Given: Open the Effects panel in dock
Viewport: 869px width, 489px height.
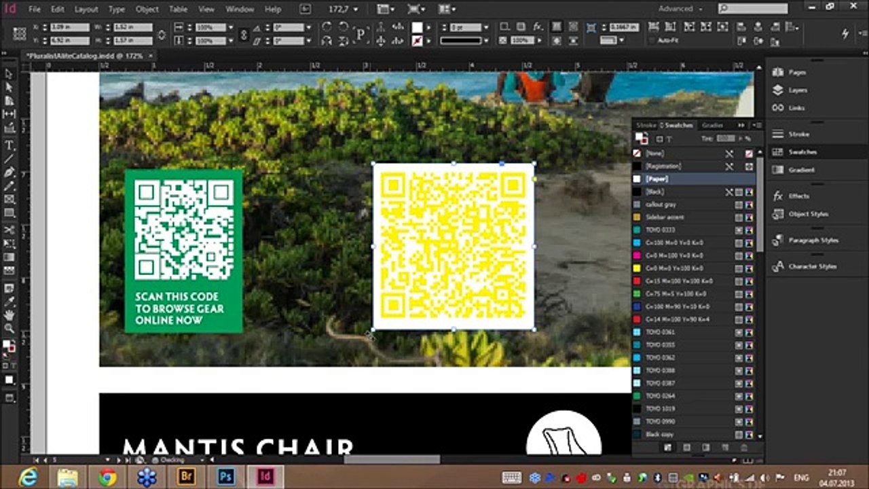Looking at the screenshot, I should click(798, 196).
